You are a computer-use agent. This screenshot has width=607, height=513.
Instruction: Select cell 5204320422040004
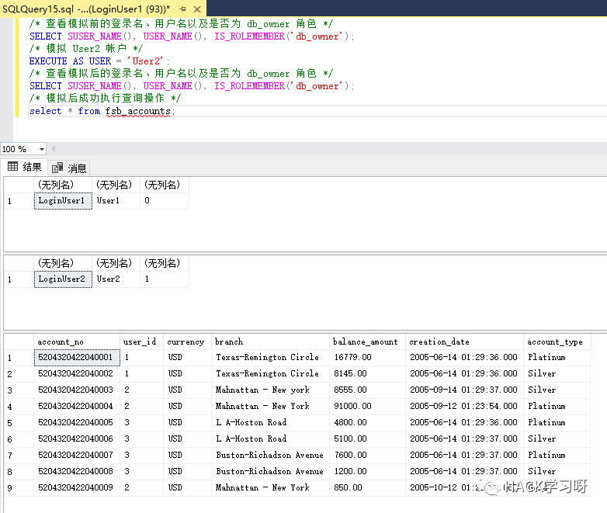77,406
